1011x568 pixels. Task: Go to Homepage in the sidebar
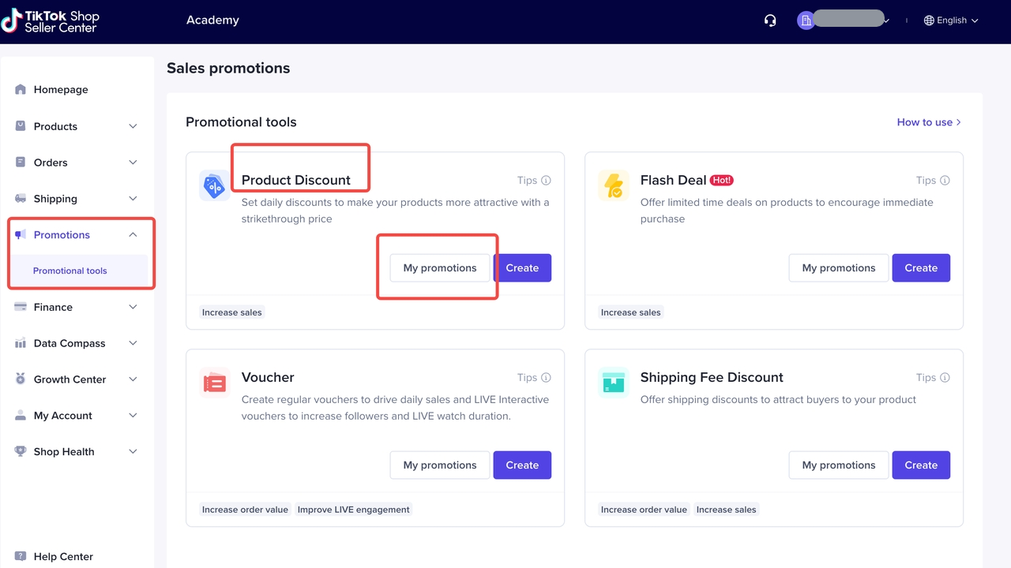tap(61, 90)
